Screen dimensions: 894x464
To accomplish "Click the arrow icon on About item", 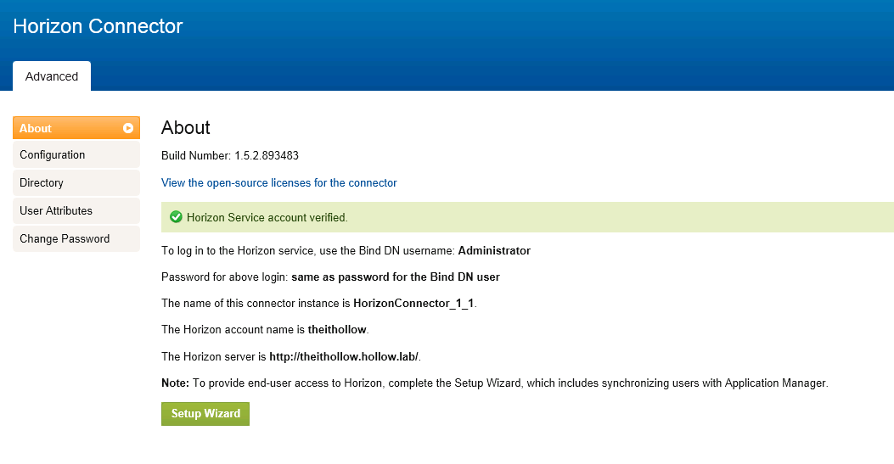I will (128, 128).
